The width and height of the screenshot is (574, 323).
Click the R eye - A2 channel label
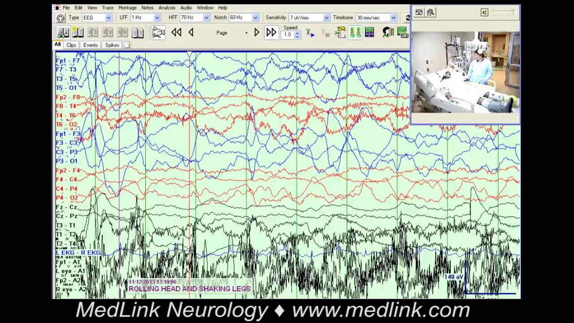click(71, 290)
